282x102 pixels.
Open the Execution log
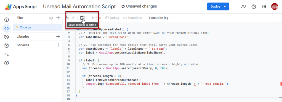[x=158, y=18]
